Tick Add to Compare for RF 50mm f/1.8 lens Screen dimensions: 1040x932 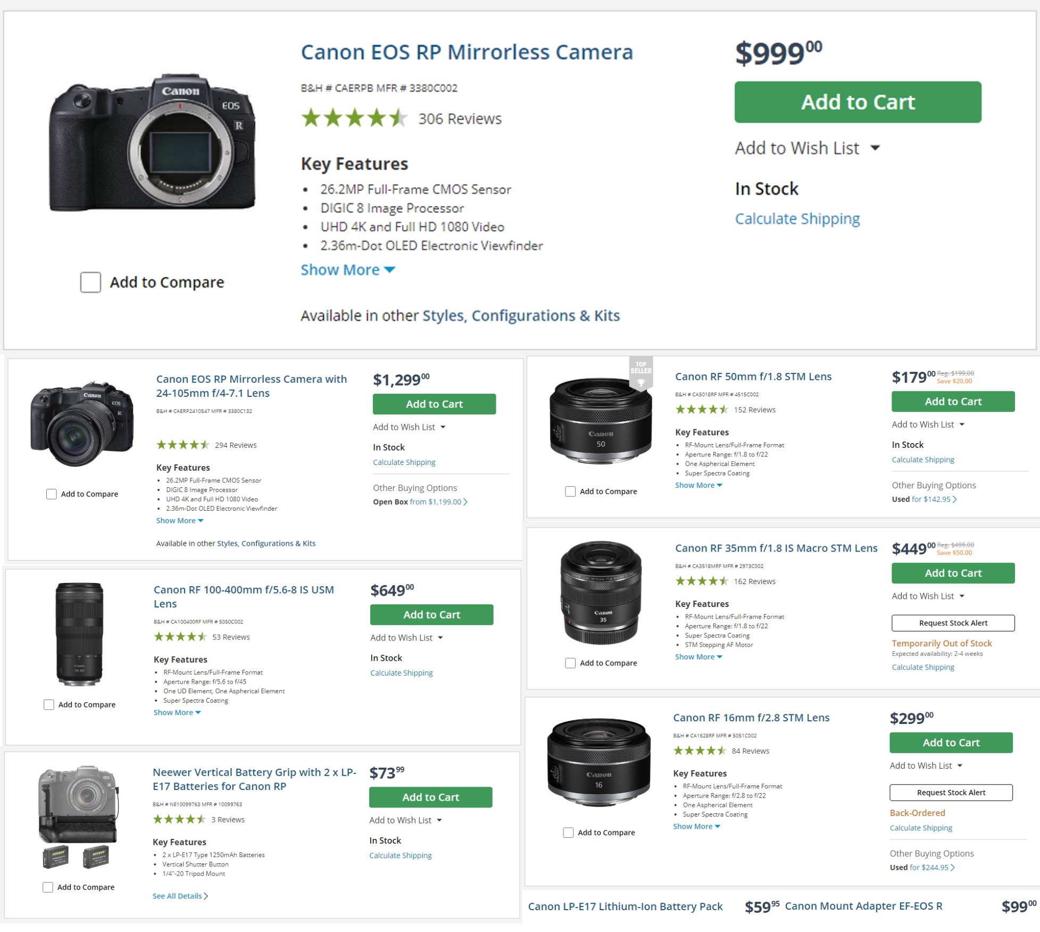coord(570,492)
